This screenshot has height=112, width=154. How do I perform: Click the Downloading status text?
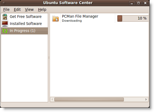pos(72,21)
